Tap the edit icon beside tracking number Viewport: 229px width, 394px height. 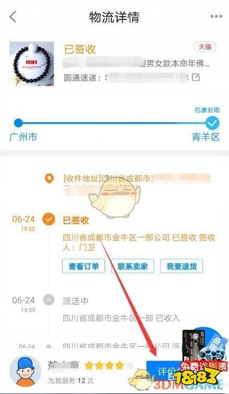[196, 77]
